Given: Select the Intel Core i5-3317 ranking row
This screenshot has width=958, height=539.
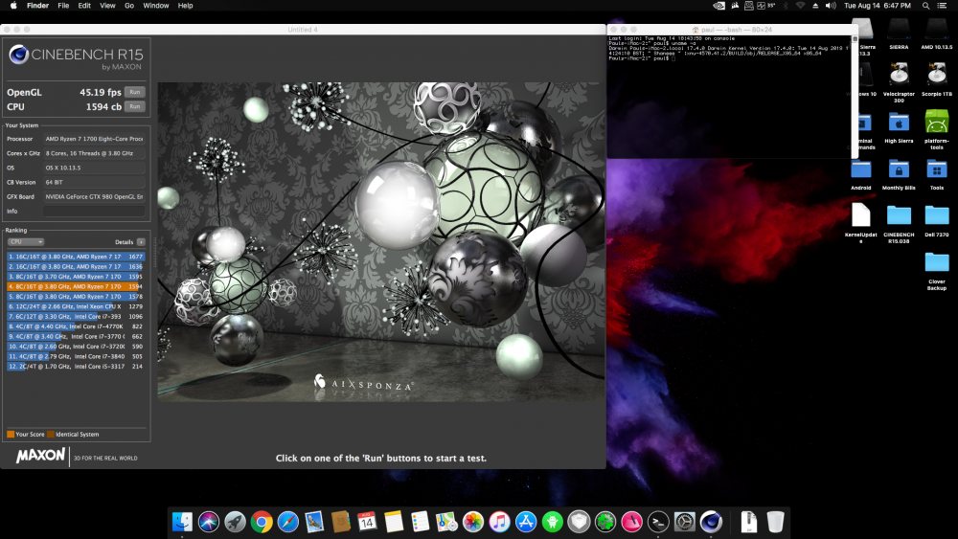Looking at the screenshot, I should pos(76,367).
